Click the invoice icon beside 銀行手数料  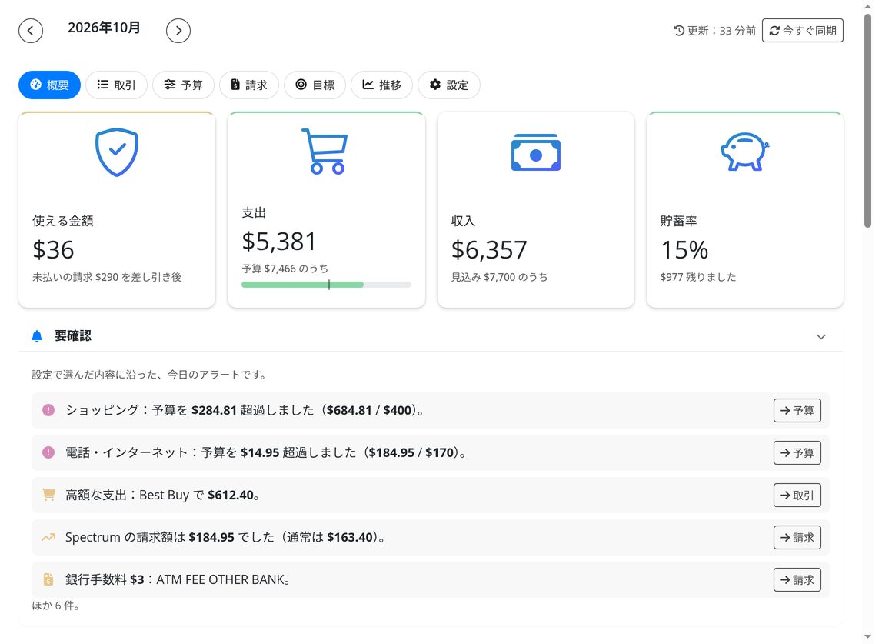pos(48,579)
